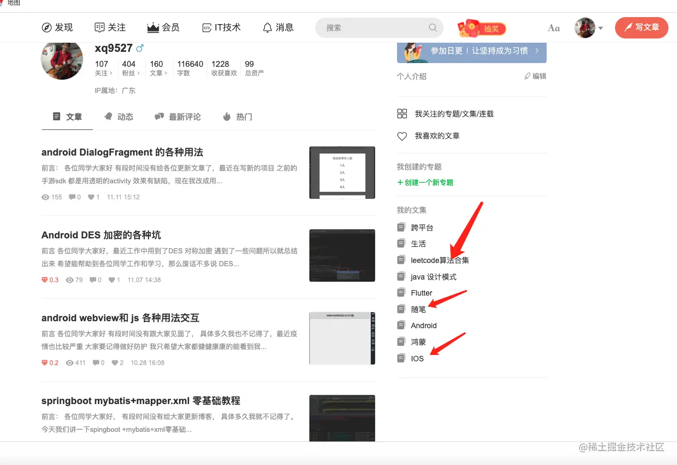Click the notebook icon beside 跨平台
The height and width of the screenshot is (465, 677).
coord(401,227)
